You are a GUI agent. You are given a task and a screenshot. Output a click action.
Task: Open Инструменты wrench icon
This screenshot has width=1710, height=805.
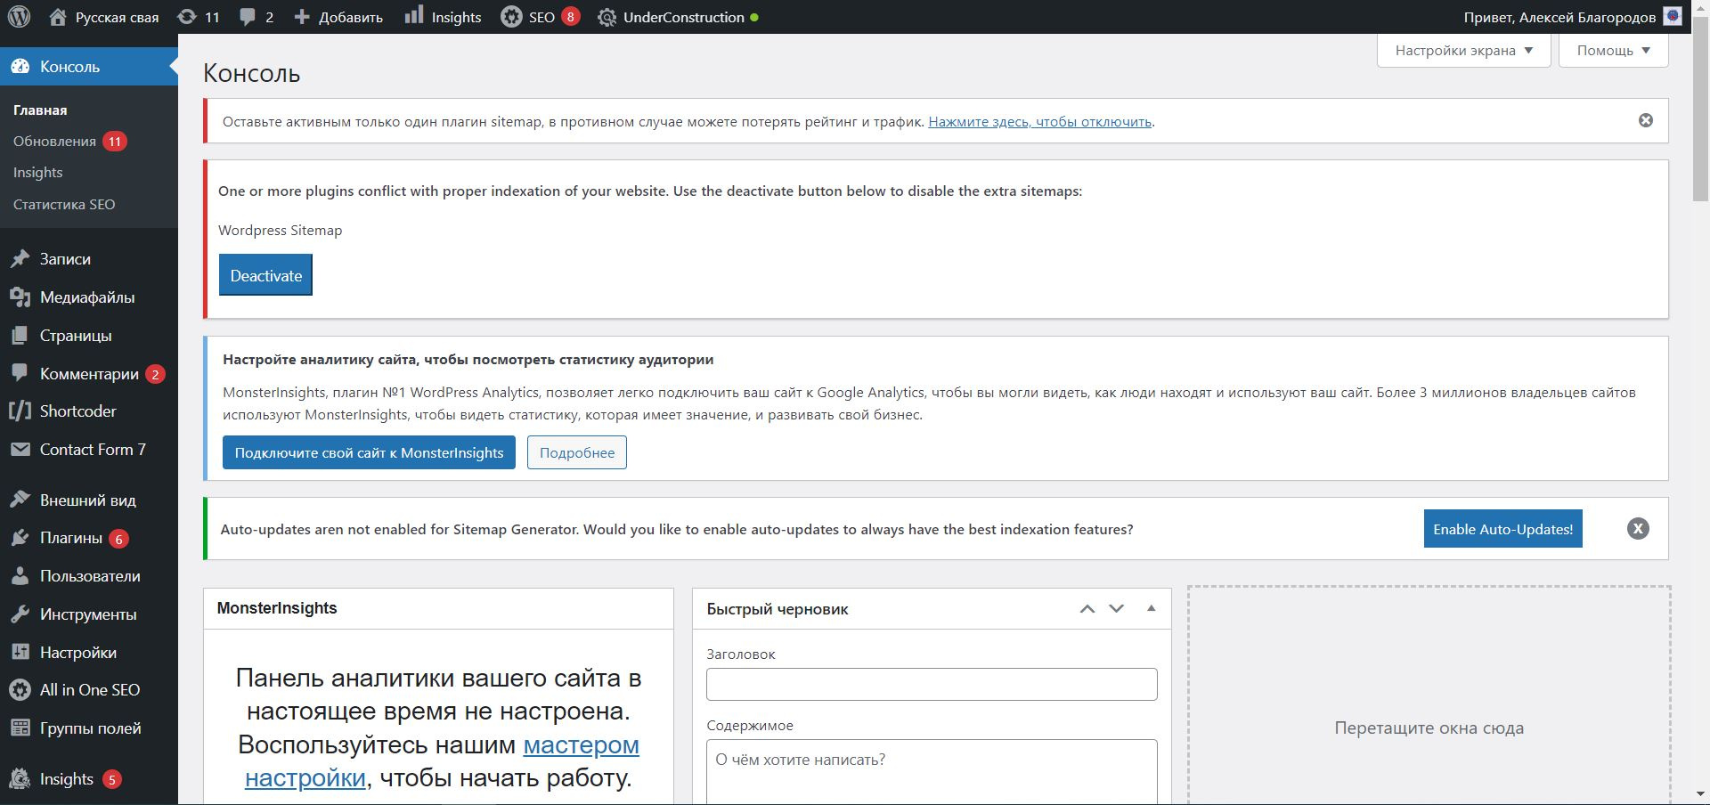20,614
